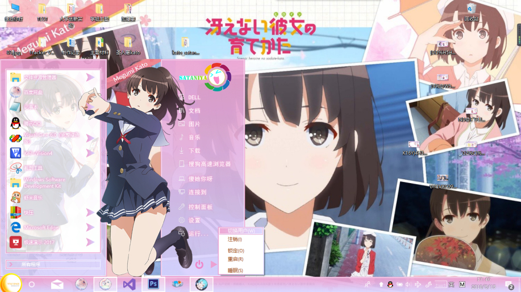This screenshot has height=292, width=521.
Task: Expand Microsoft Edge jump list arrow
Action: point(90,227)
